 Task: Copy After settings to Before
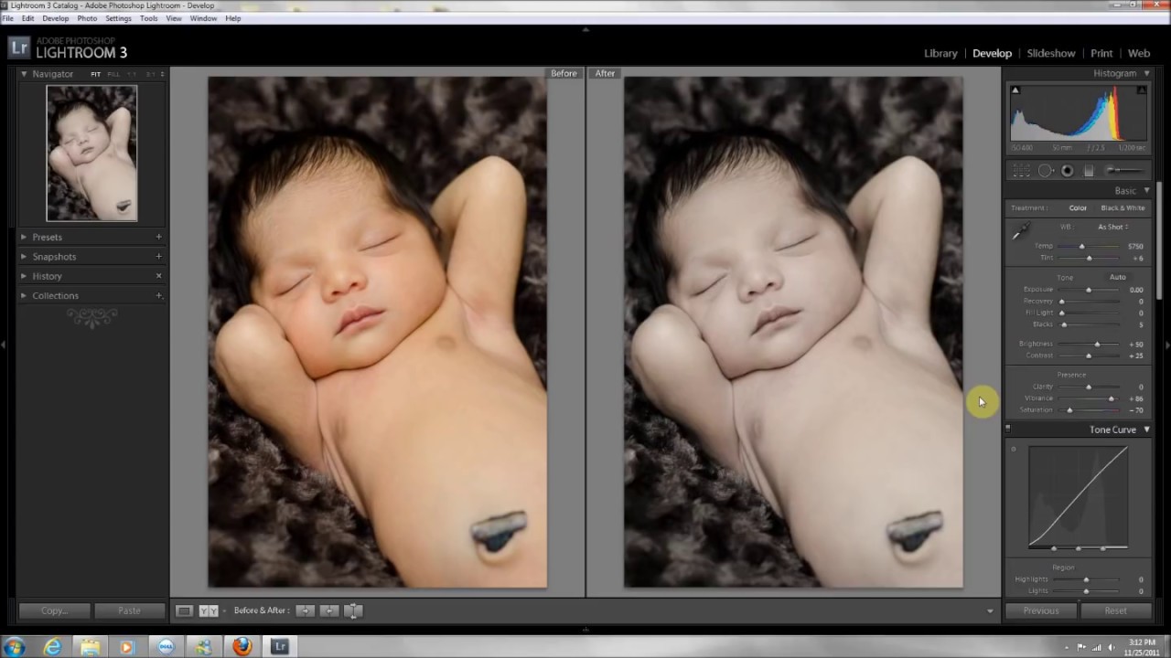click(329, 610)
